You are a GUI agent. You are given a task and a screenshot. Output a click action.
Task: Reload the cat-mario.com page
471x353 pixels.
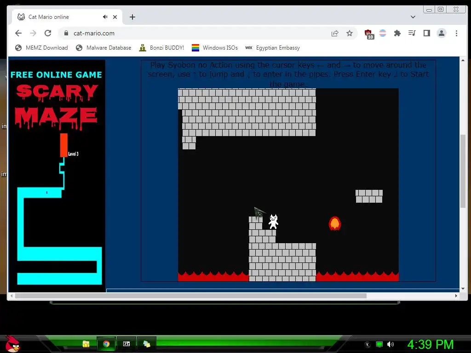coord(48,33)
